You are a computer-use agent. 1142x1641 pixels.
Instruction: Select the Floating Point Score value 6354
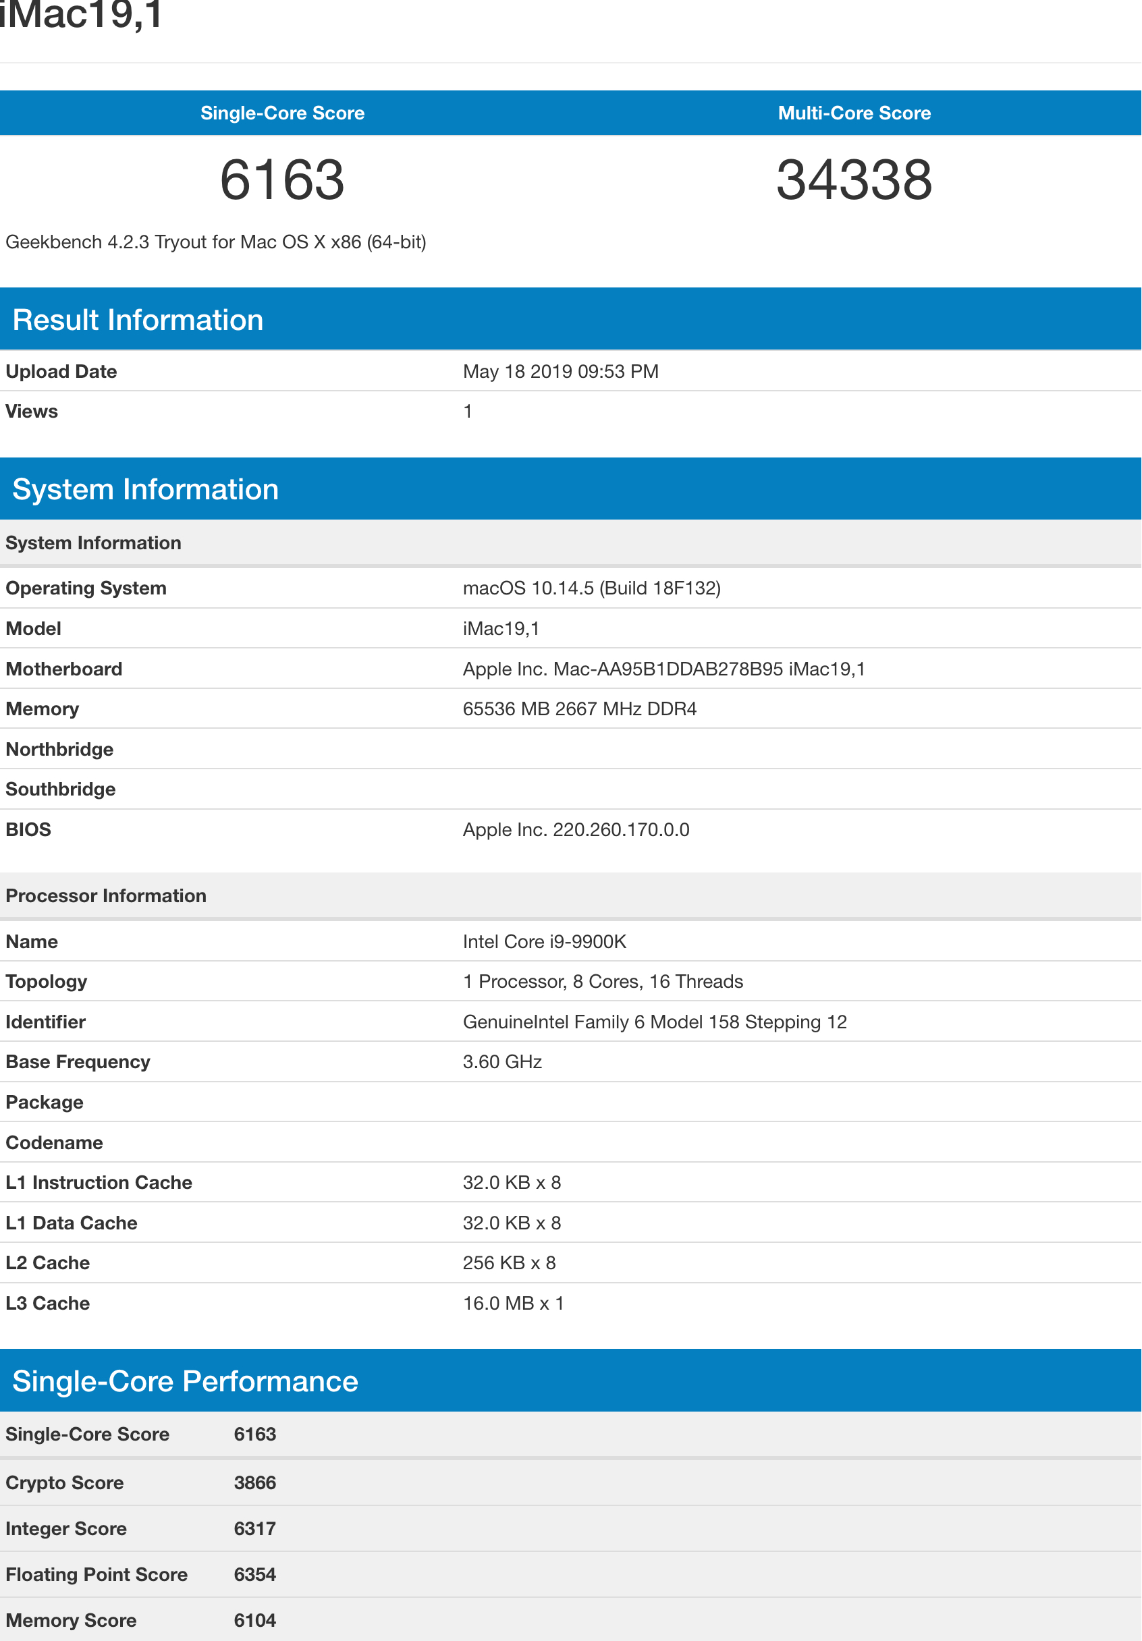(255, 1574)
